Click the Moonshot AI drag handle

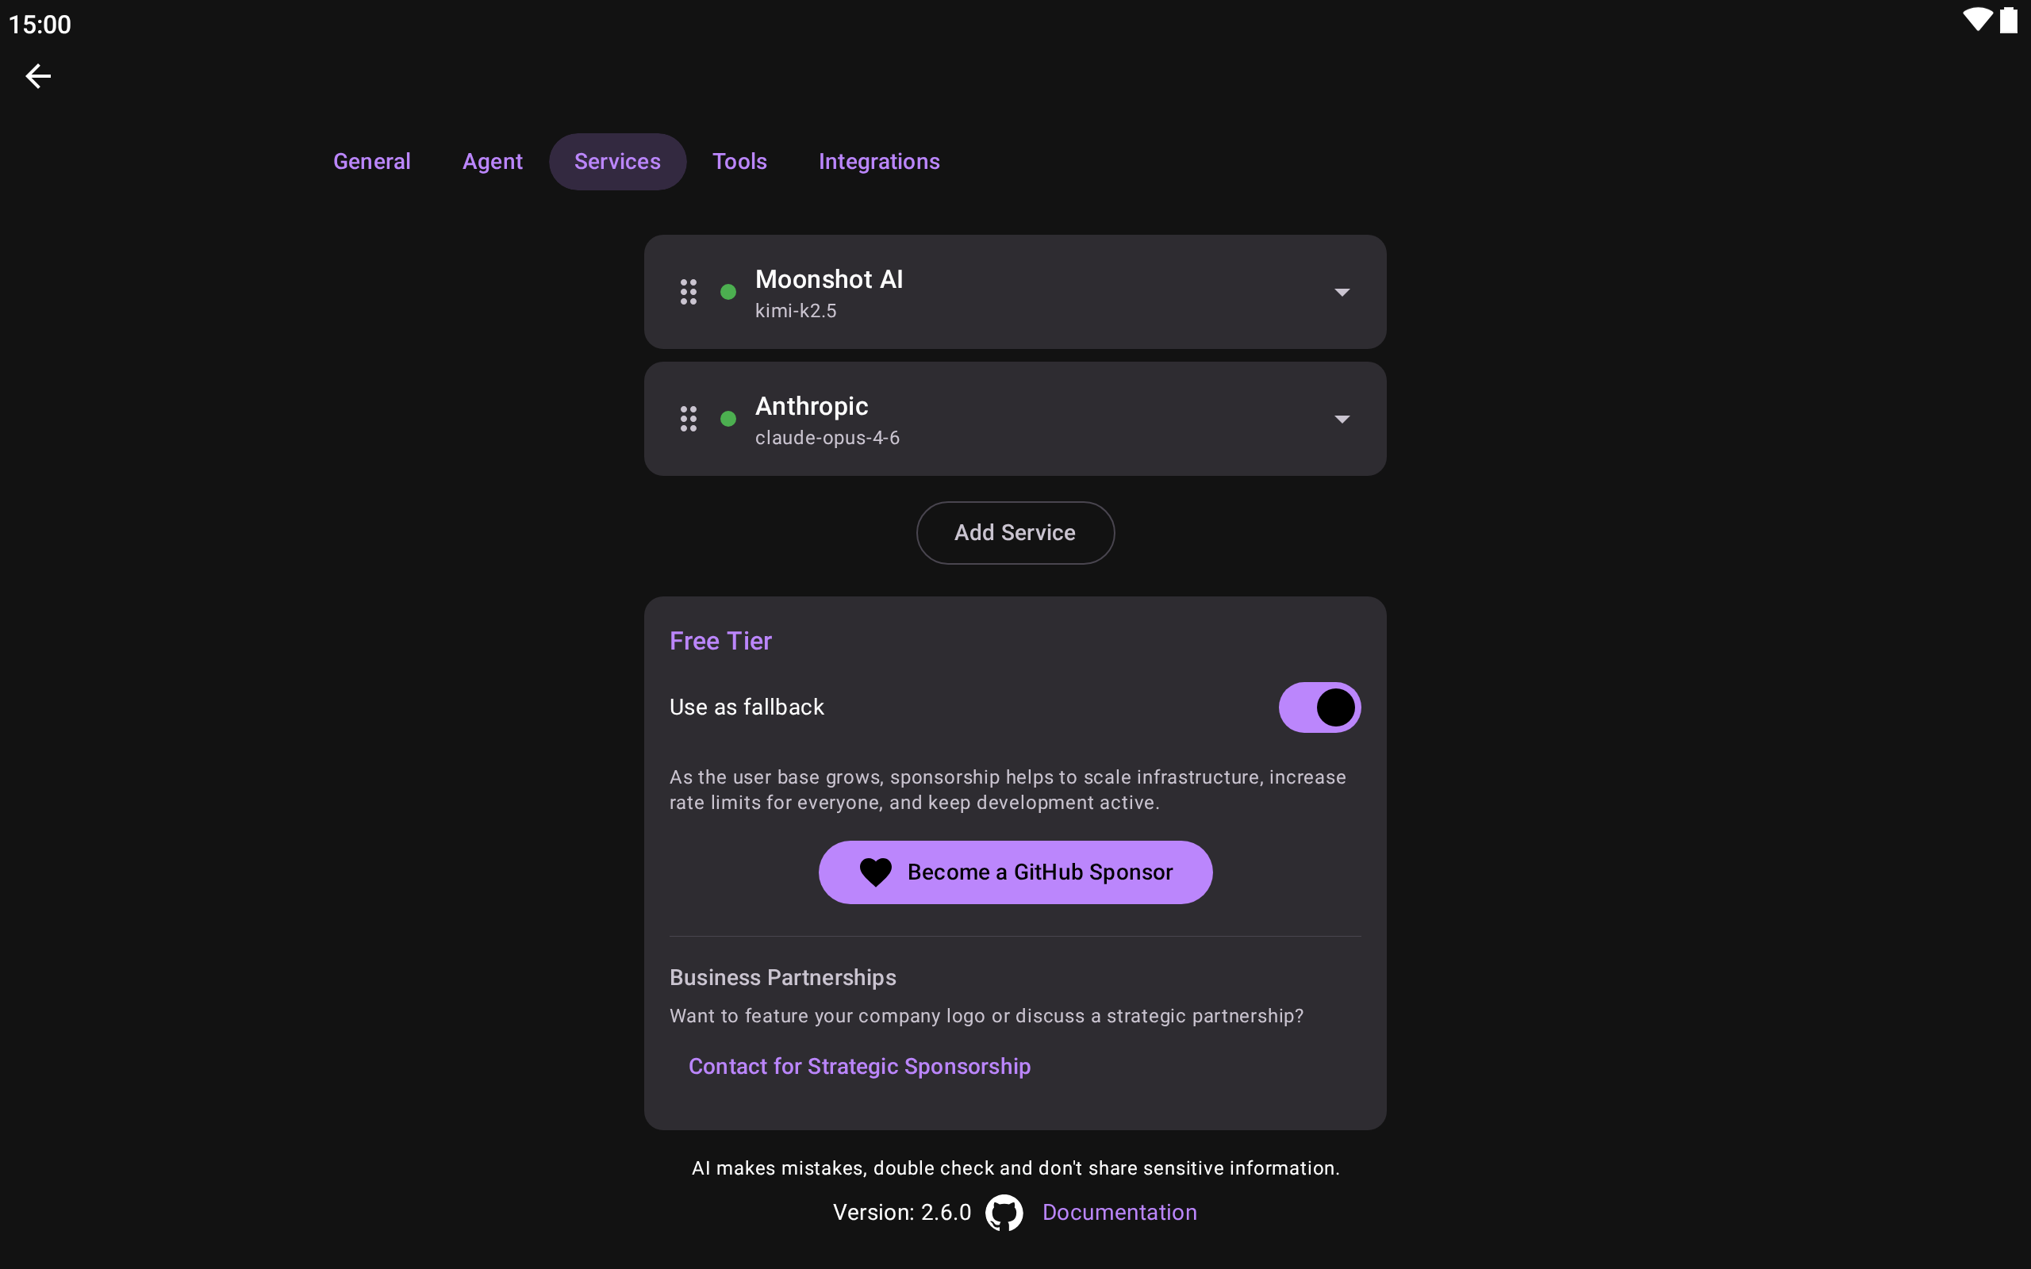688,292
